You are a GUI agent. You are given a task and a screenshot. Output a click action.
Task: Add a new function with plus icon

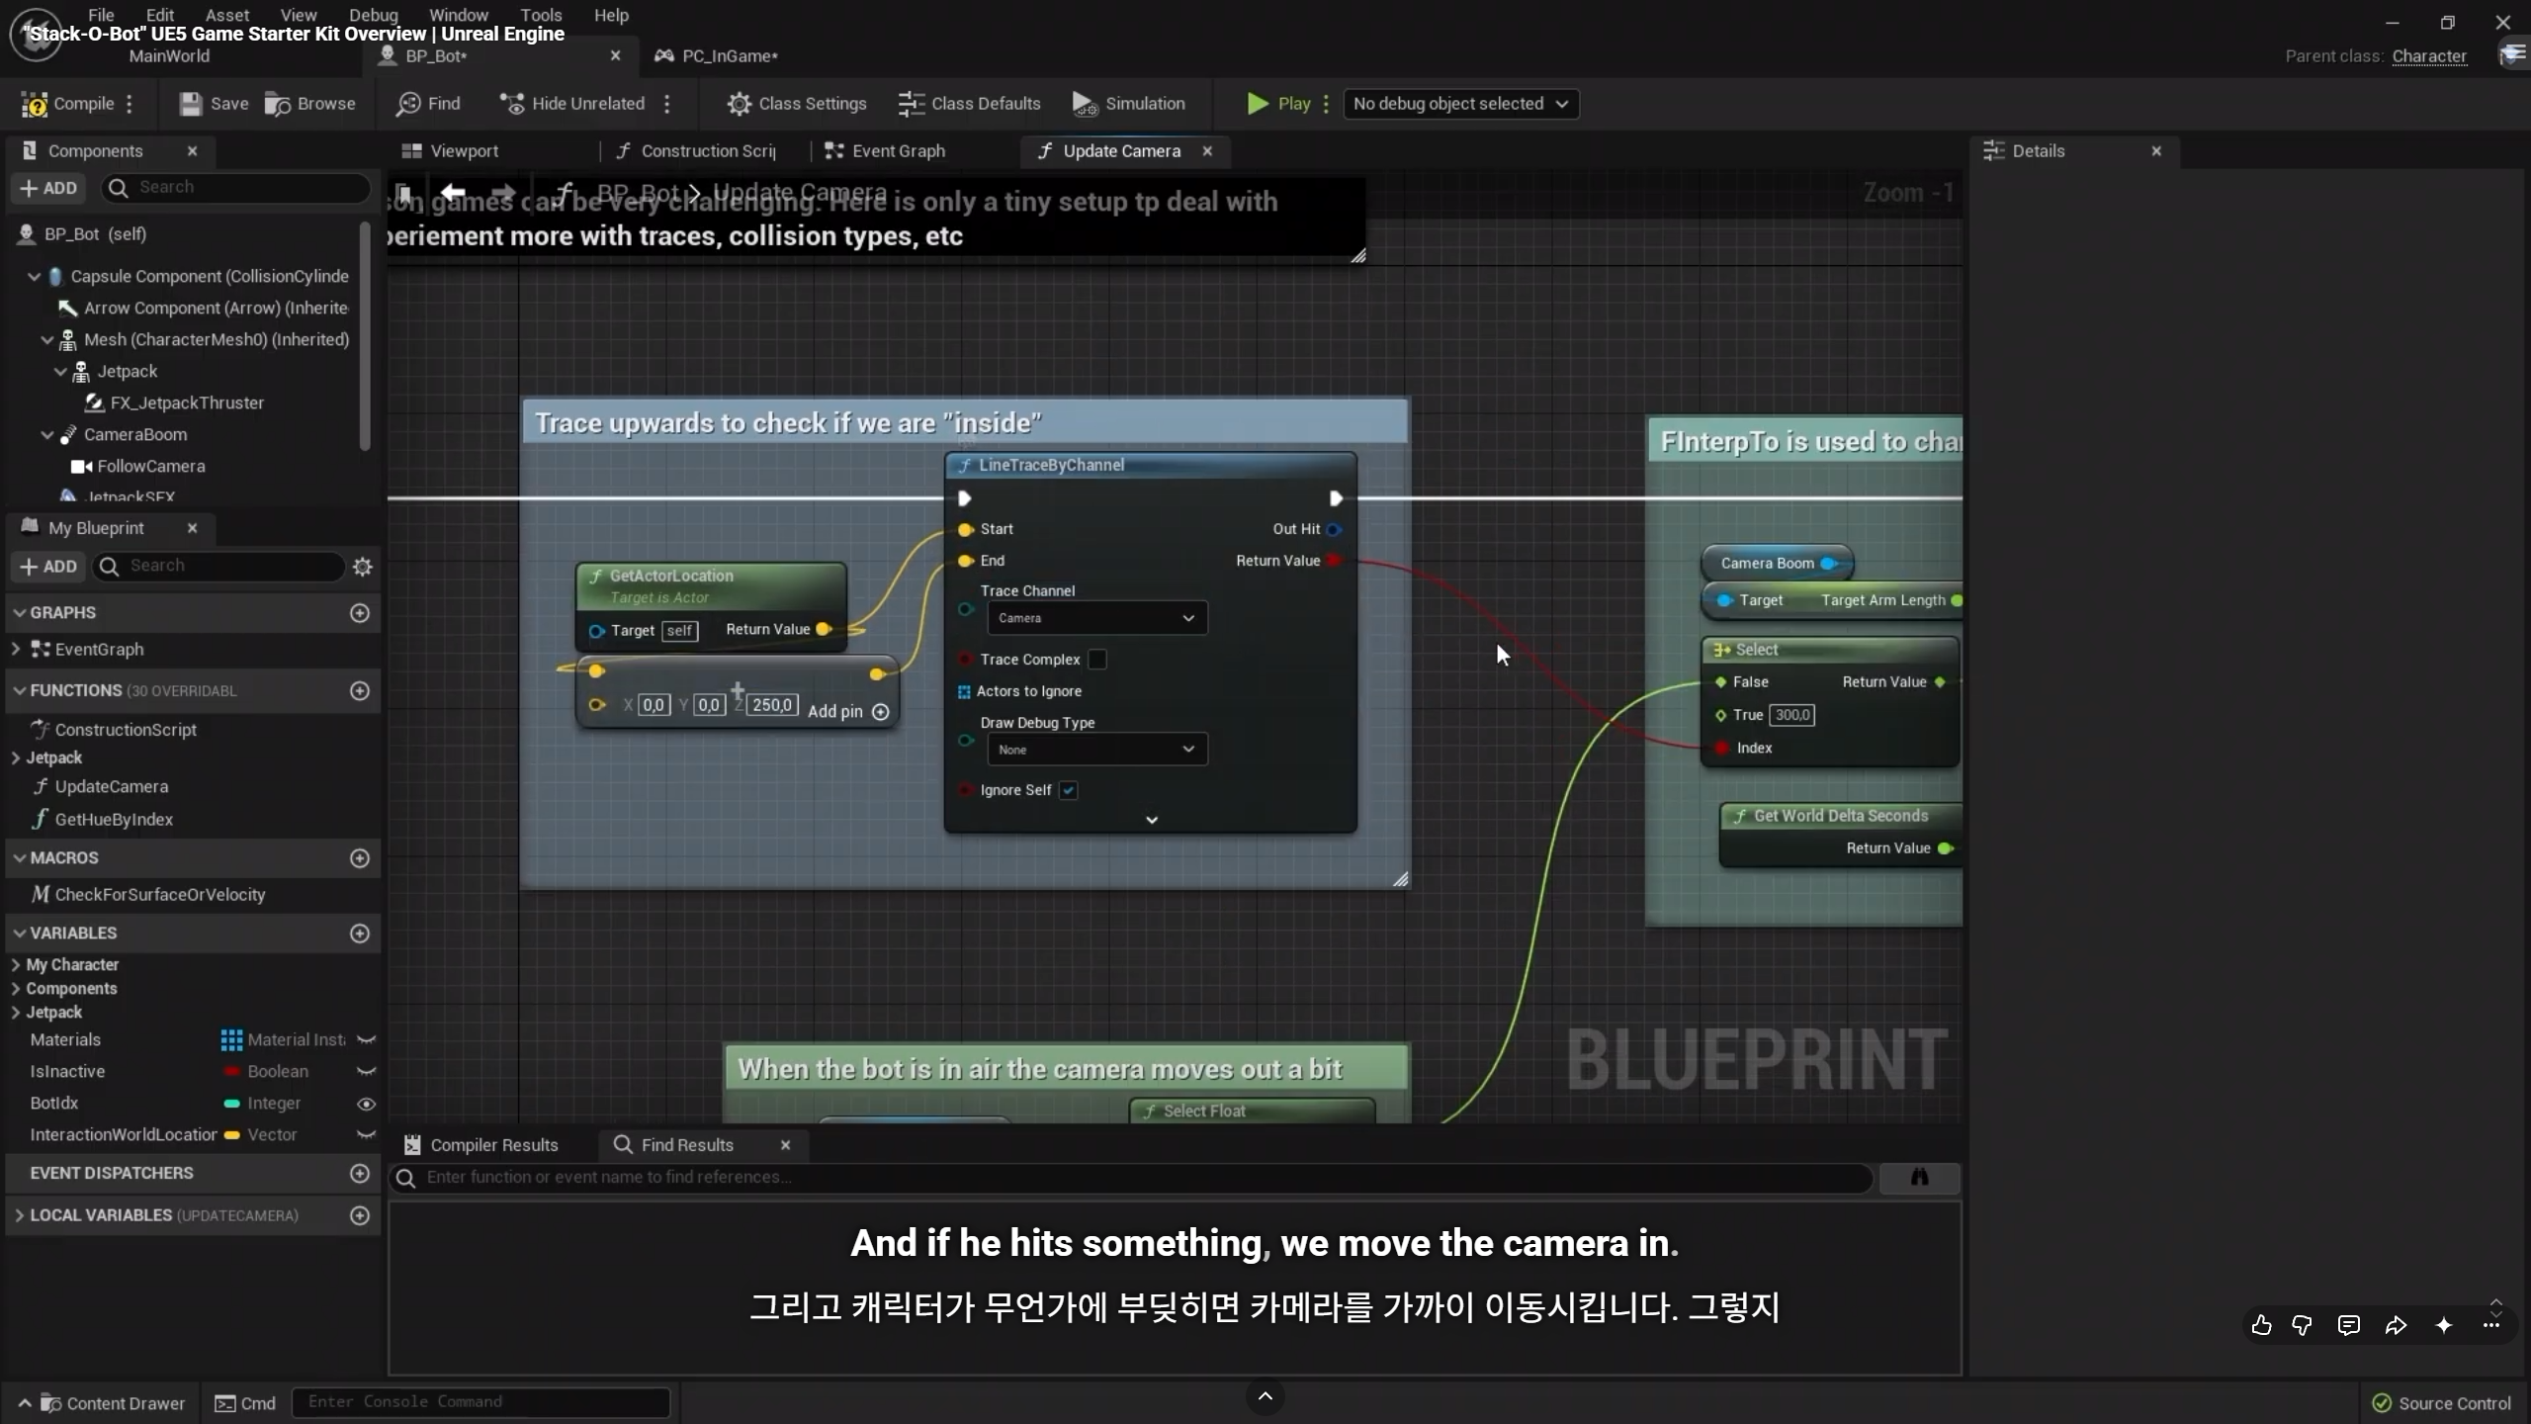pos(360,690)
